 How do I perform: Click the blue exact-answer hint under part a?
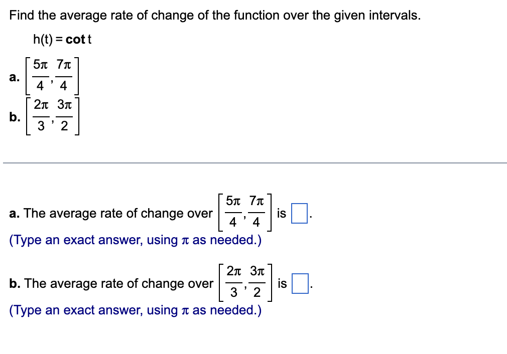[135, 240]
